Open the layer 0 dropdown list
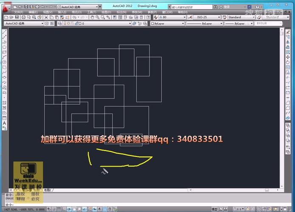Image resolution: width=295 pixels, height=212 pixels. pyautogui.click(x=130, y=23)
